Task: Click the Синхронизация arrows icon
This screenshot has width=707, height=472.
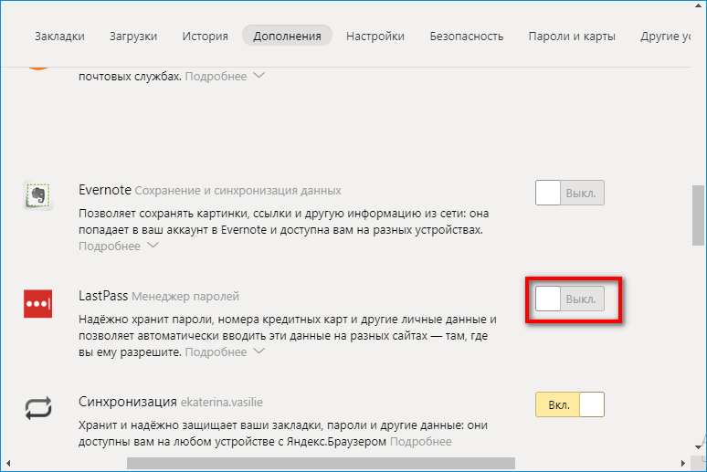Action: (x=38, y=408)
